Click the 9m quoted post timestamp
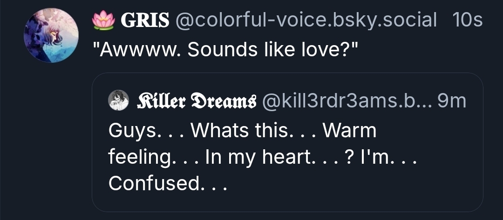Screen dimensions: 503x220 coord(452,101)
